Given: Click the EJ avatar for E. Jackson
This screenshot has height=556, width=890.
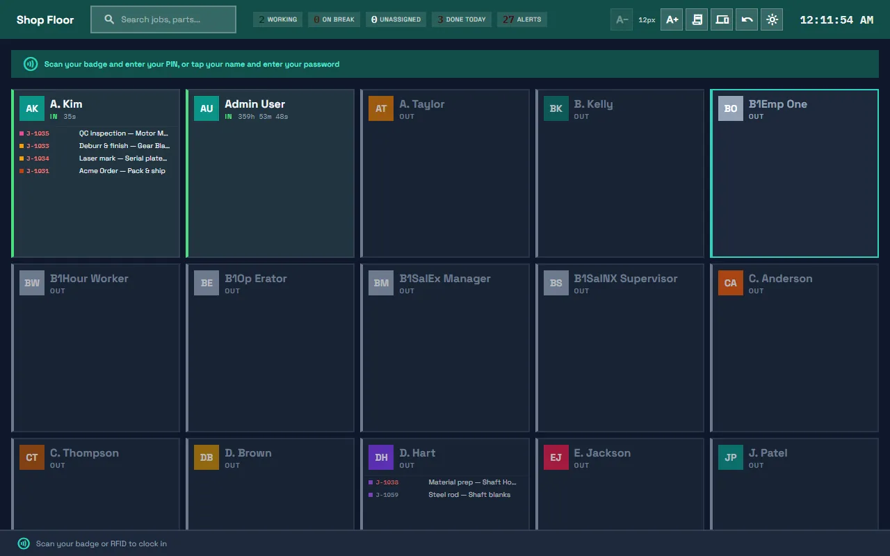Looking at the screenshot, I should point(556,457).
